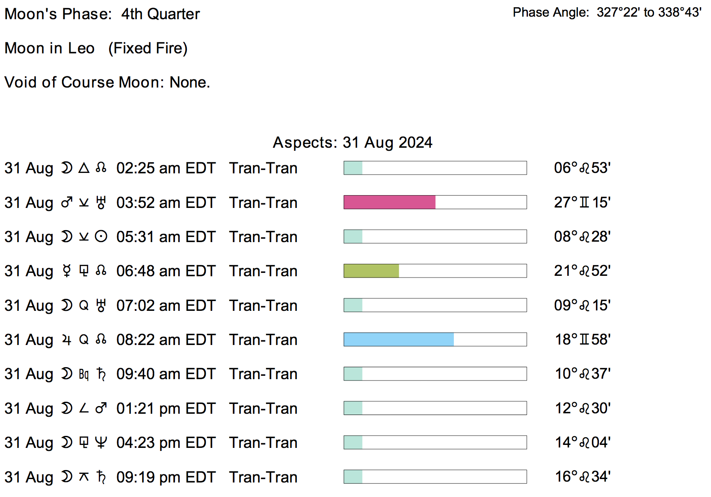Screen dimensions: 711x497
Task: Click the "Aspects: 31 Aug 2024" heading
Action: [x=353, y=142]
